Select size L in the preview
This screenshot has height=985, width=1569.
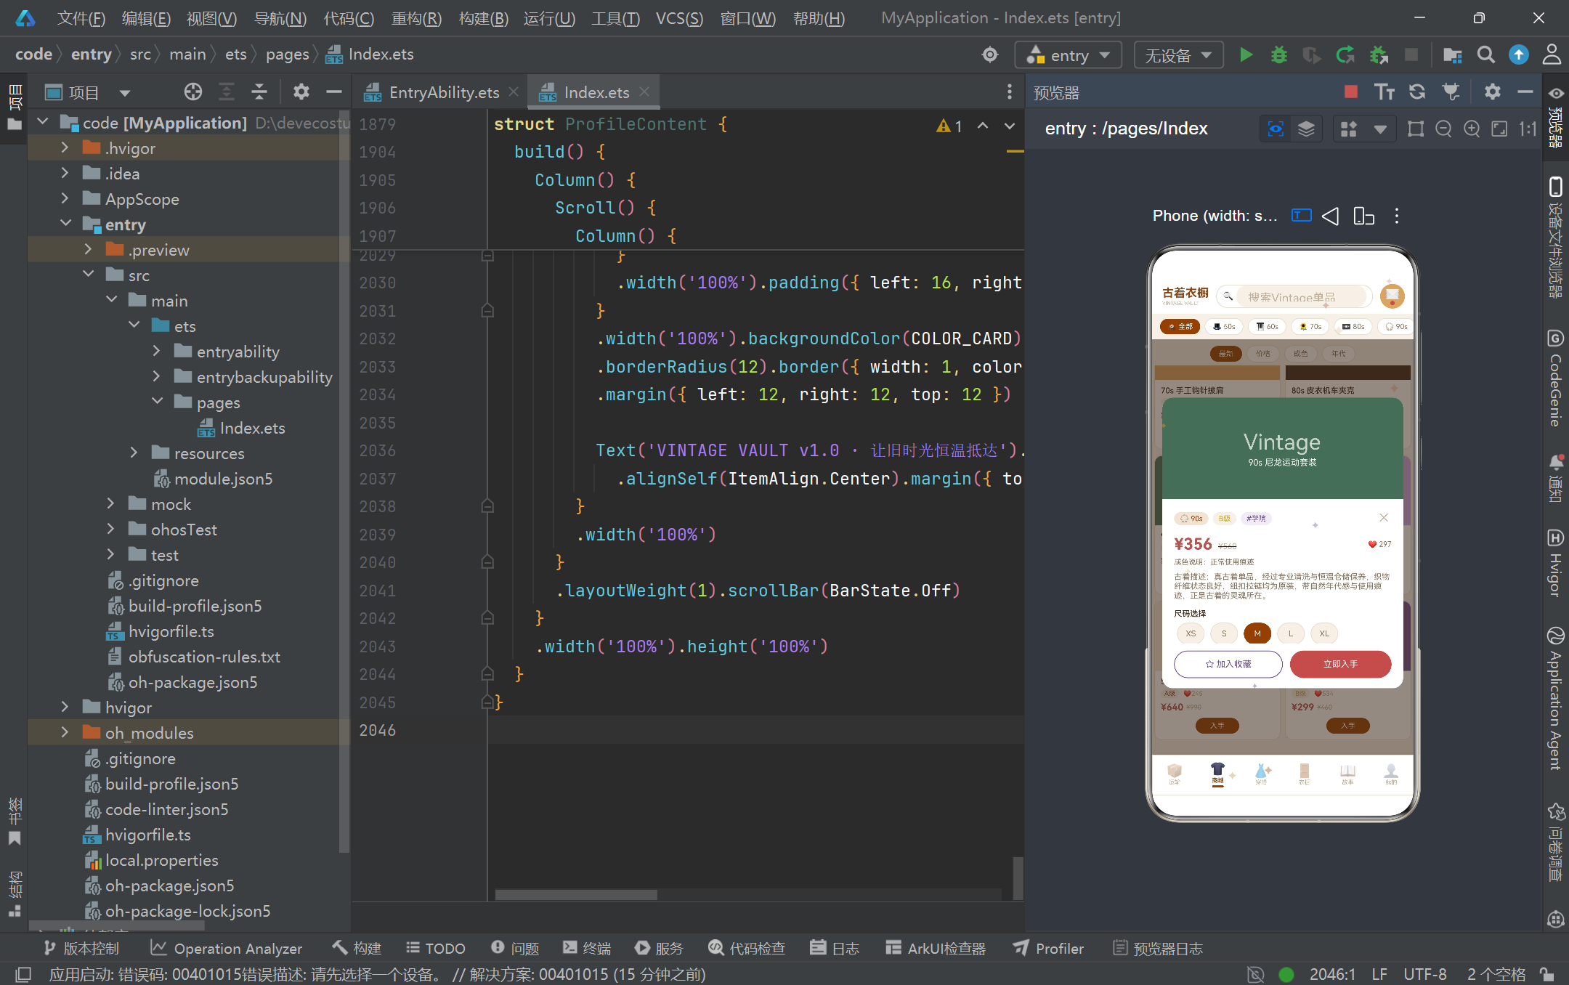[x=1291, y=633]
